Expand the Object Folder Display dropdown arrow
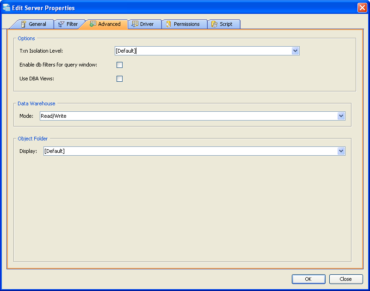This screenshot has height=291, width=370. (341, 151)
